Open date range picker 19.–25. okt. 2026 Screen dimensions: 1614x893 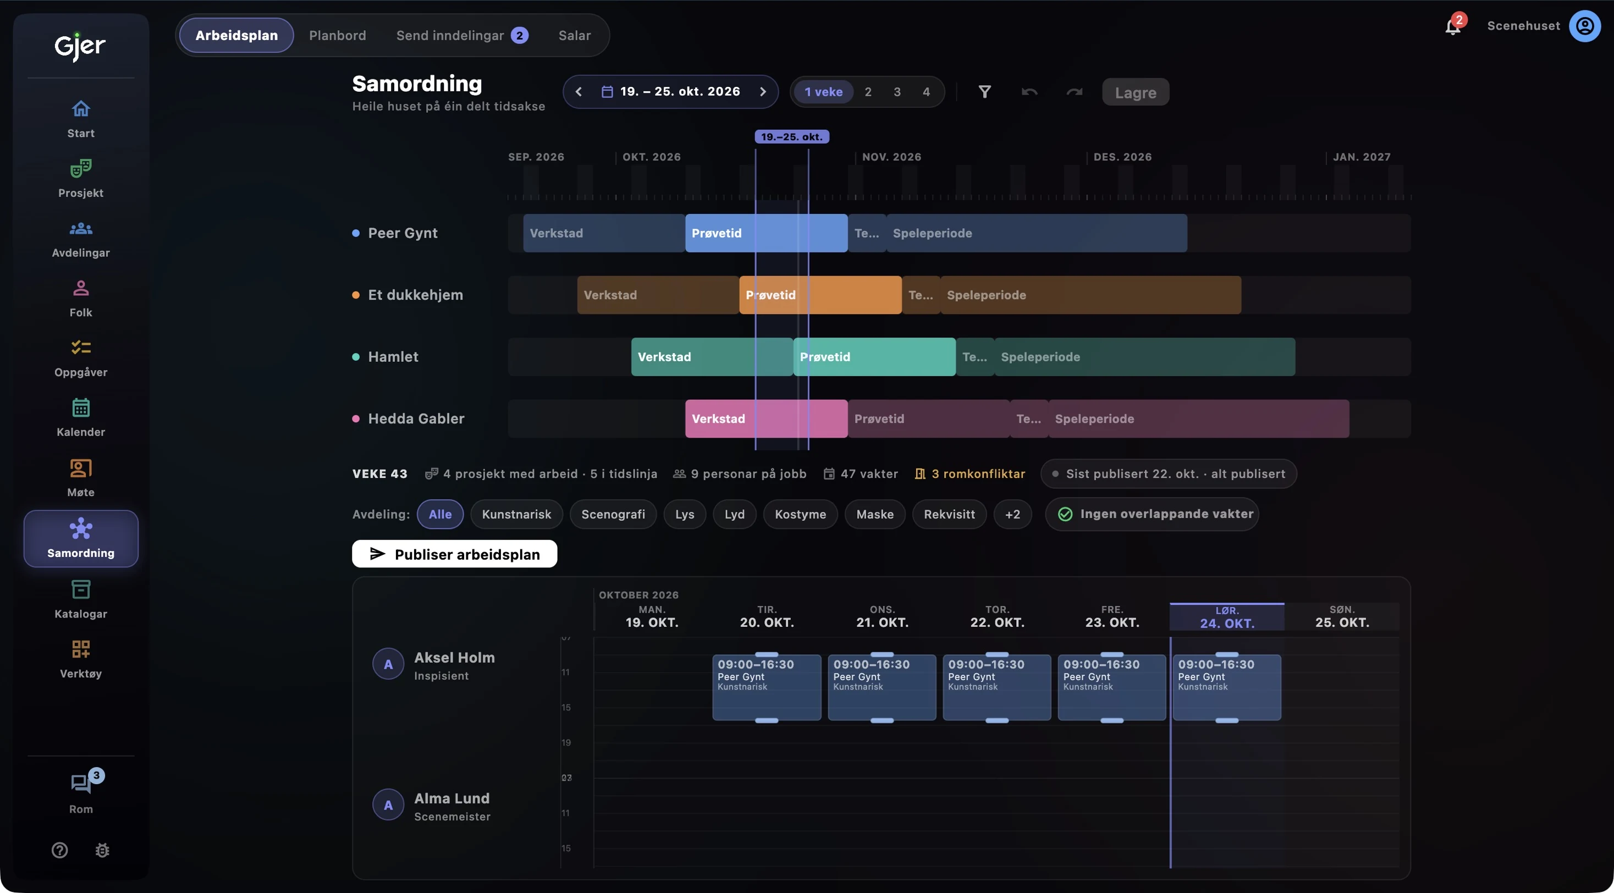pyautogui.click(x=670, y=91)
